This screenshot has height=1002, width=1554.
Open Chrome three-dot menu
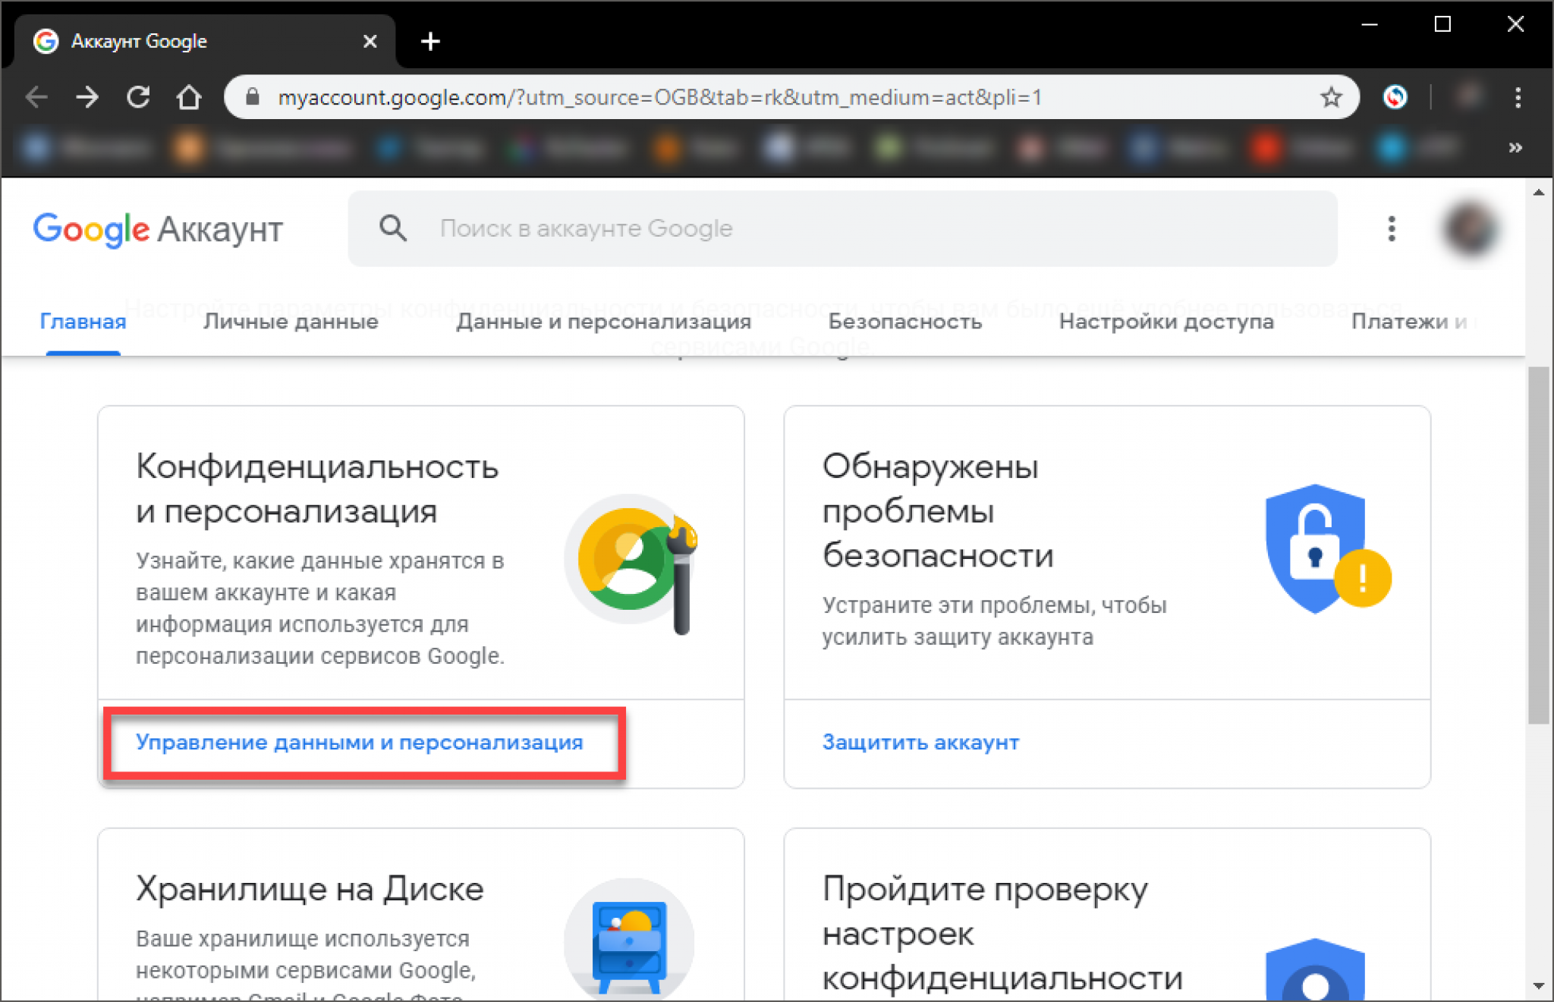click(x=1518, y=97)
